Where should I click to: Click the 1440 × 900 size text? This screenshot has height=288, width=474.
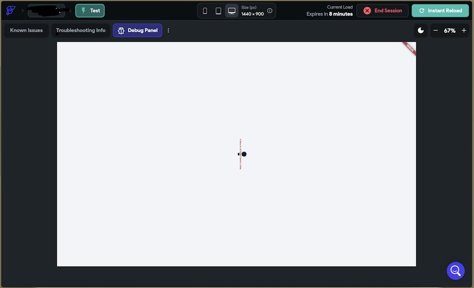[x=253, y=14]
